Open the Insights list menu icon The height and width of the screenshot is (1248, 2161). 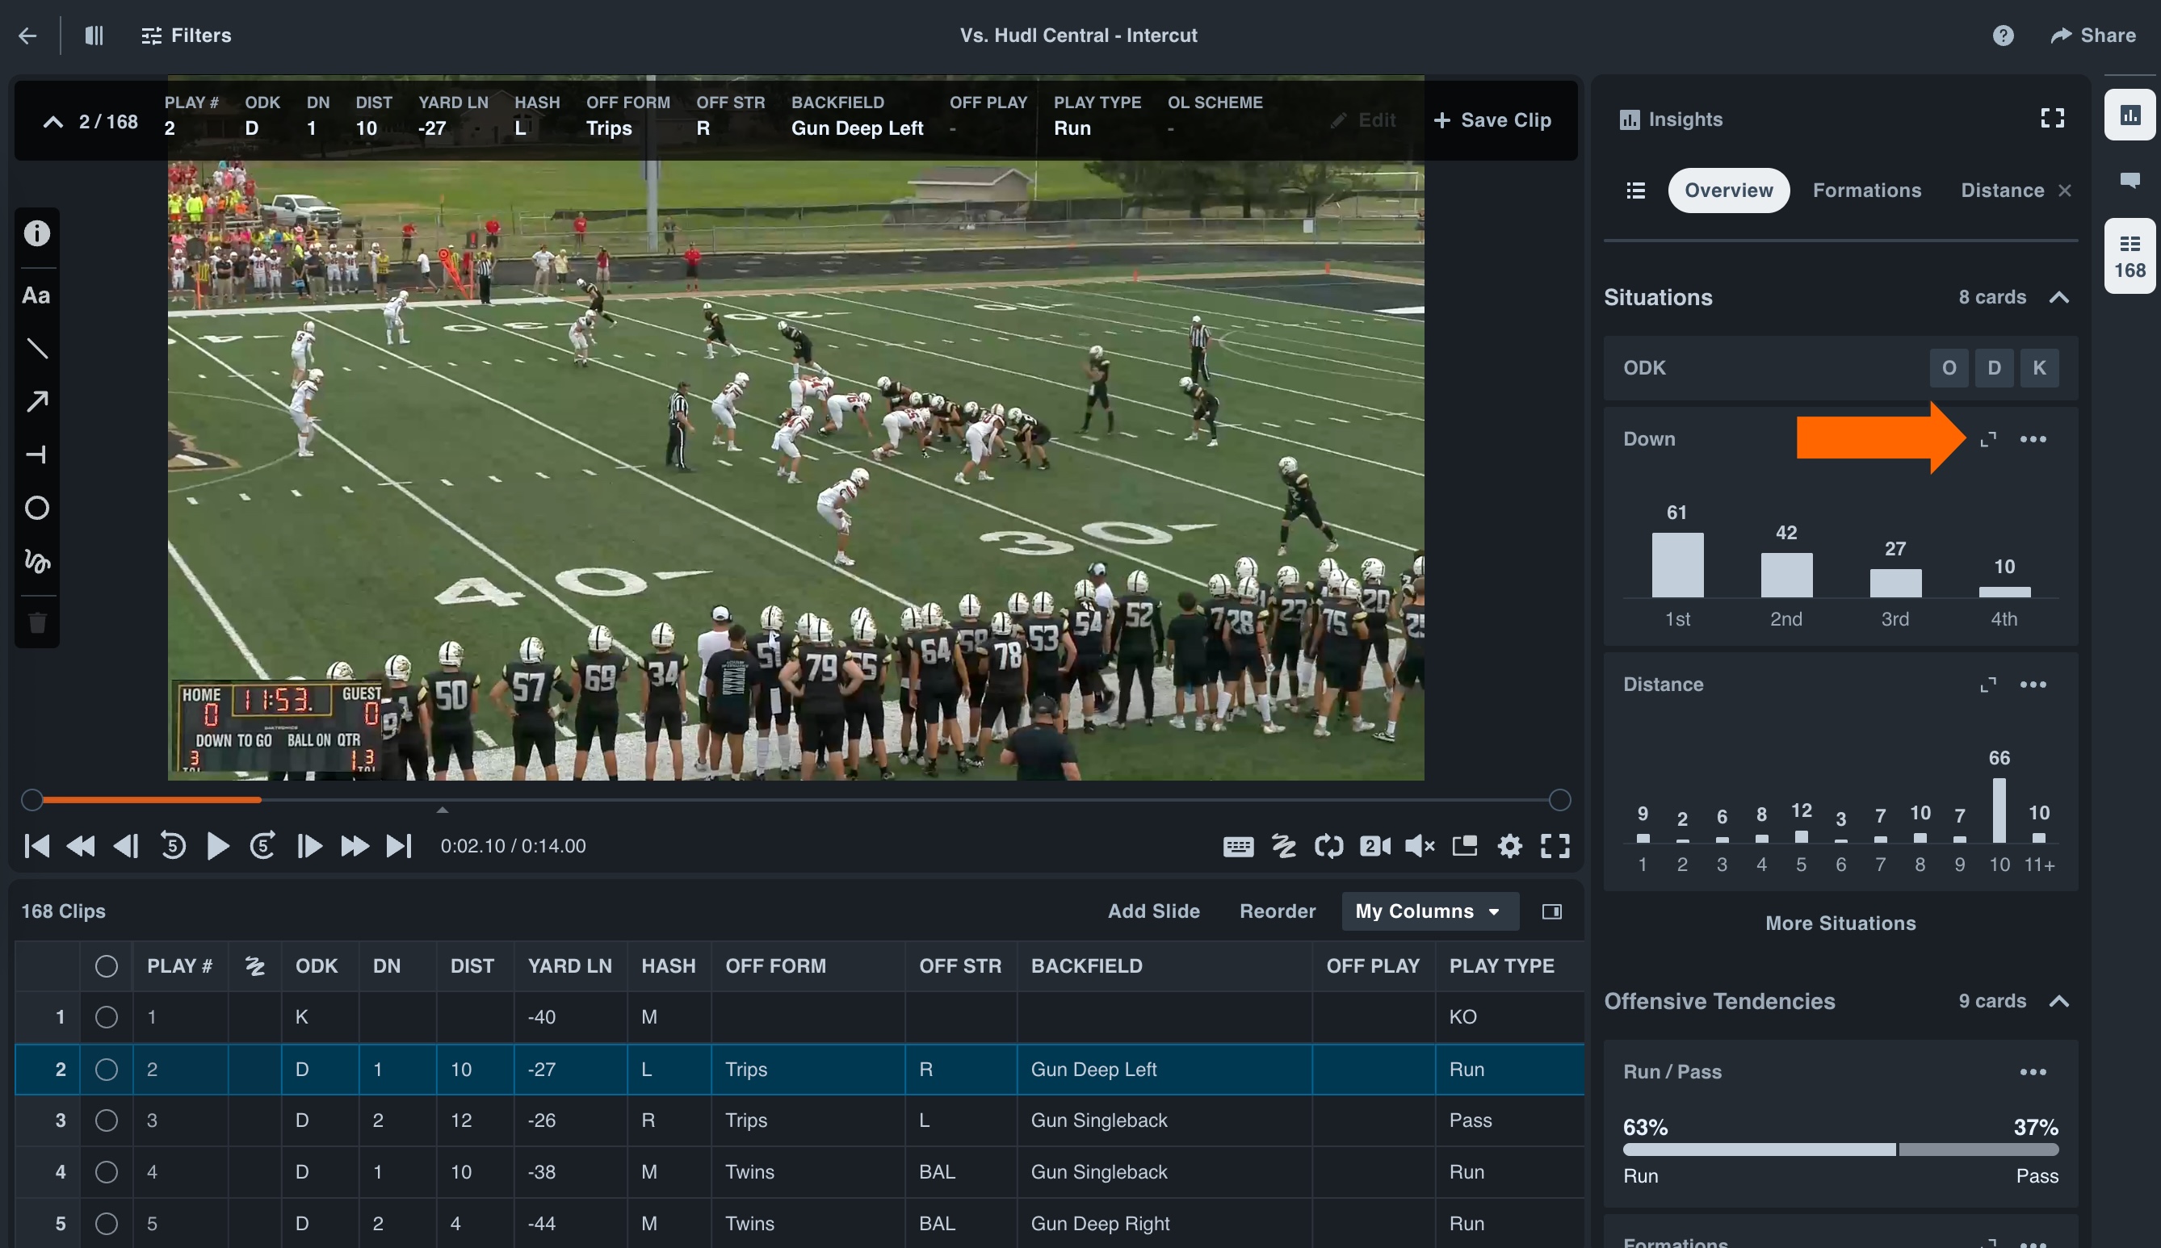(1635, 191)
